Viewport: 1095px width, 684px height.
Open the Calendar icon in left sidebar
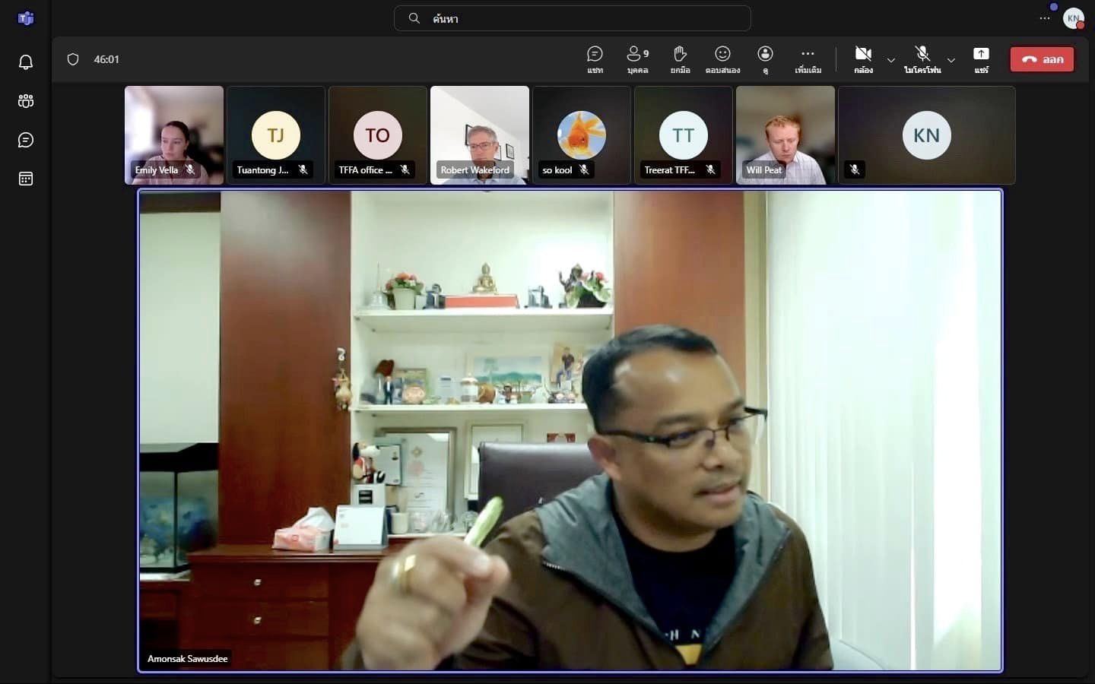coord(25,179)
